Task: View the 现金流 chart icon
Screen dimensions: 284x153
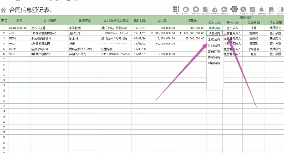Action: (x=252, y=10)
